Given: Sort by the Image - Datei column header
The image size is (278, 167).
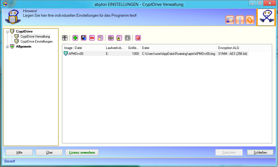Looking at the screenshot, I should (x=83, y=48).
